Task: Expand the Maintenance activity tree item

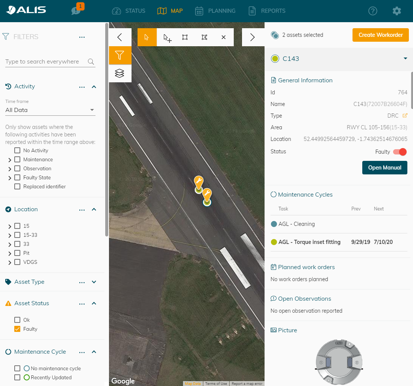Action: (10, 160)
